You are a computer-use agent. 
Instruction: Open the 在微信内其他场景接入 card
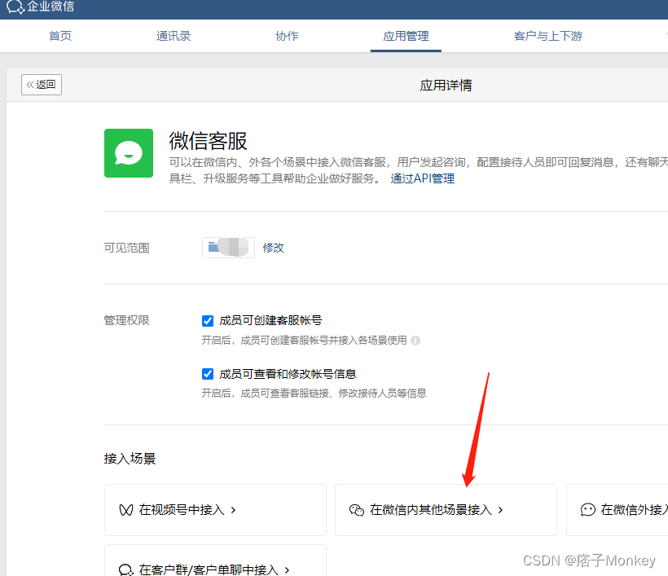coord(446,510)
